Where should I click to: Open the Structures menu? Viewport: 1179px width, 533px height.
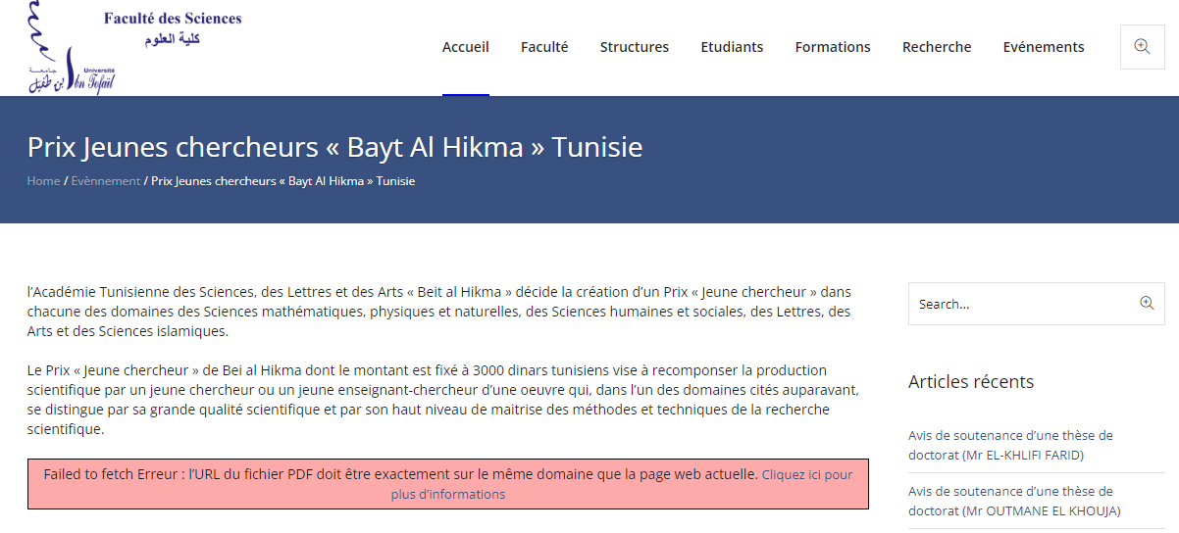point(635,47)
